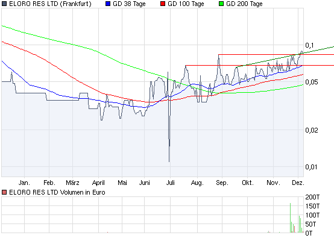Click the red GD 100 Tage legend square
The height and width of the screenshot is (244, 334).
click(163, 4)
